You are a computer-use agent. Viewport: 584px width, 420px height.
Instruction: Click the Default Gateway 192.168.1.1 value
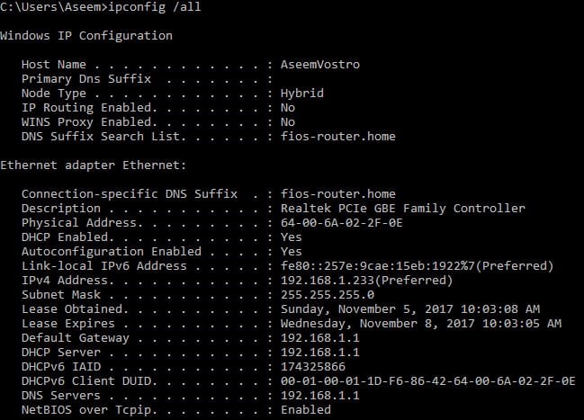(x=320, y=338)
